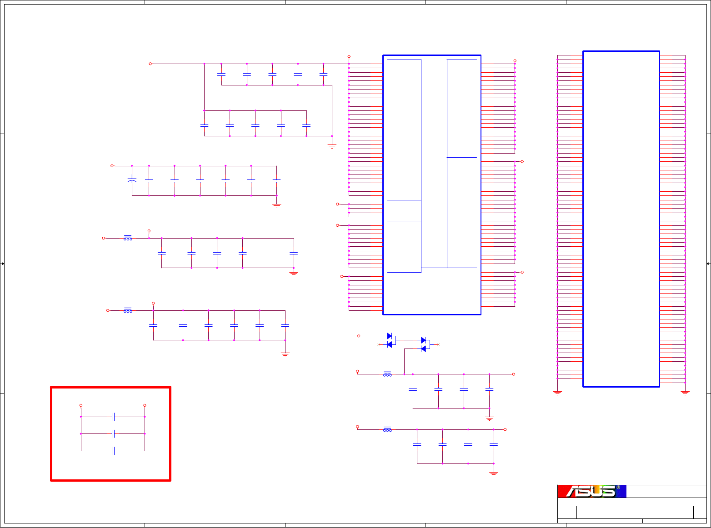Select the power port feeding the ten-capacitor bank
711x528 pixels.
coord(150,64)
